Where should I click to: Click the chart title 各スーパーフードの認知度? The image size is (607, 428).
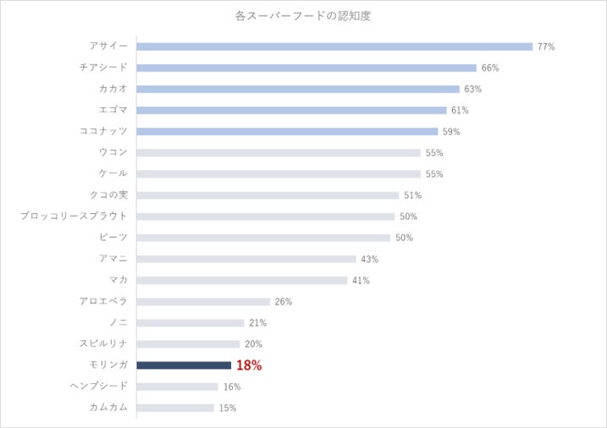click(x=302, y=16)
